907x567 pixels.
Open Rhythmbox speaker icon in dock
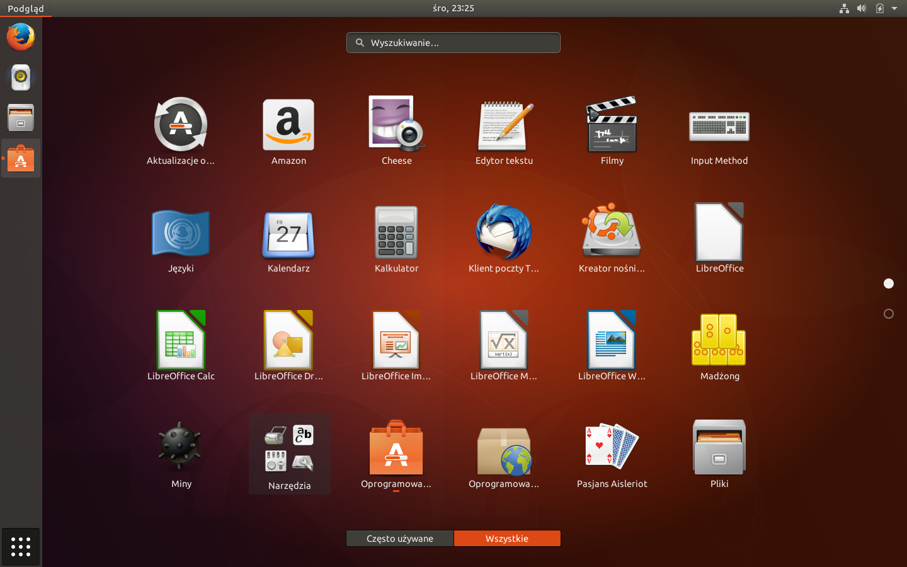pyautogui.click(x=21, y=77)
